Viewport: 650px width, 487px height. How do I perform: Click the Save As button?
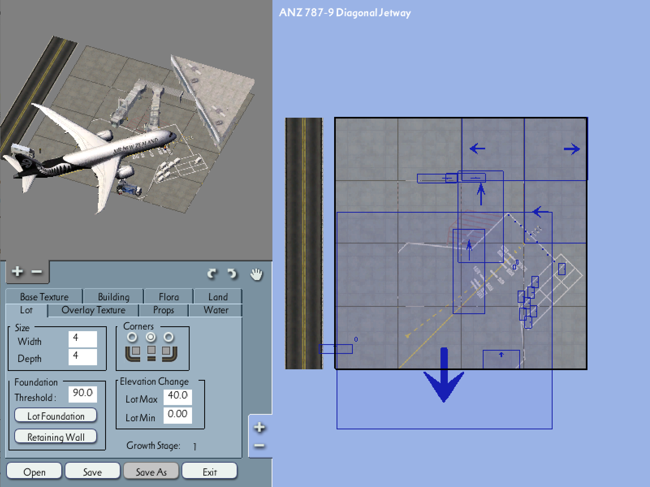[x=151, y=472]
